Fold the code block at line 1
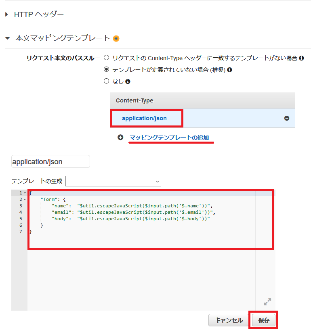The width and height of the screenshot is (311, 330). [25, 193]
